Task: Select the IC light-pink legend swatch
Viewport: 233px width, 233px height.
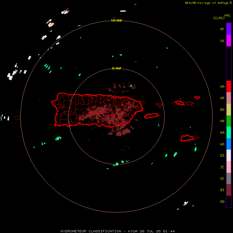Action: [229, 167]
